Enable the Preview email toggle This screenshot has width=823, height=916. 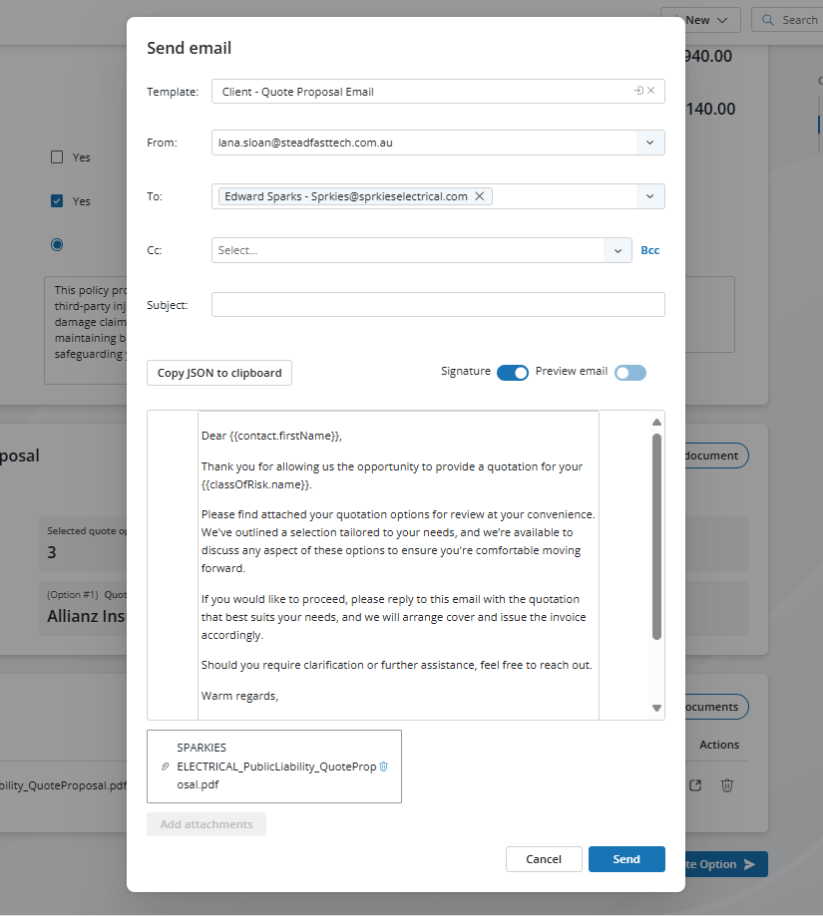(x=630, y=373)
